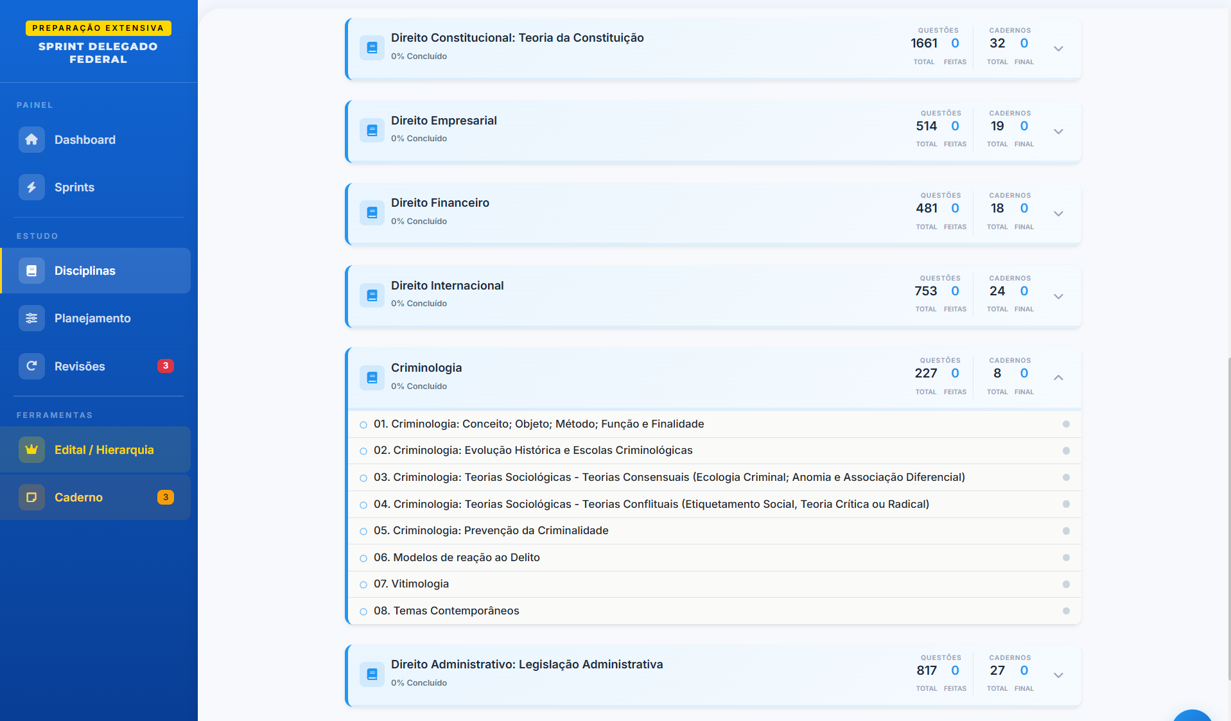Mark topic 02 Evolução Histórica circle
The image size is (1231, 721).
click(x=363, y=451)
